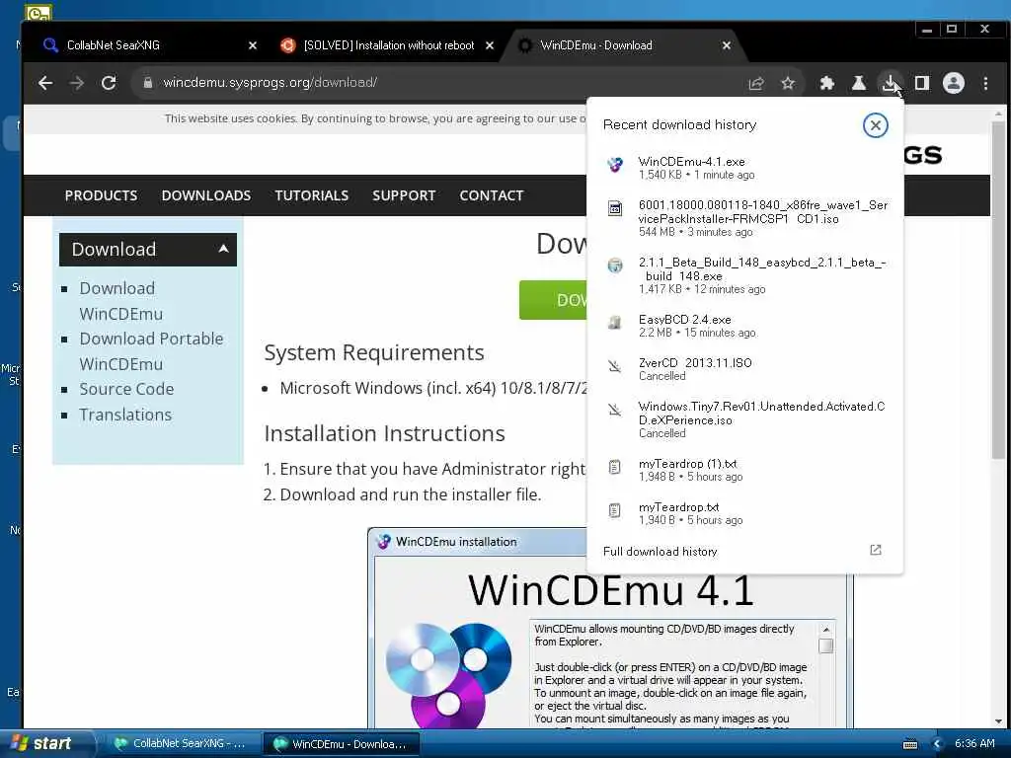The width and height of the screenshot is (1011, 758).
Task: Click the open-in-new-tab icon for full history
Action: [875, 550]
